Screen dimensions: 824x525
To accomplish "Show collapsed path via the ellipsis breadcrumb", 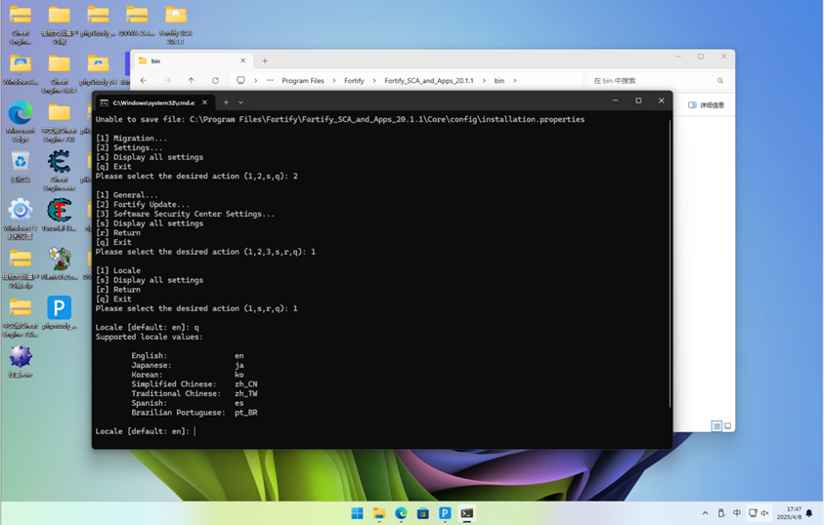I will pos(270,80).
